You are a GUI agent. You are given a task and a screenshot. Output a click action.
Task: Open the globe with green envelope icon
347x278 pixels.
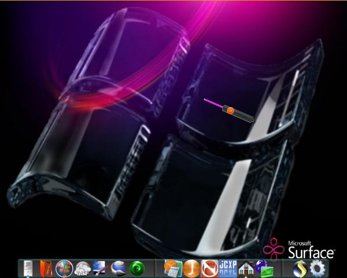(x=264, y=269)
